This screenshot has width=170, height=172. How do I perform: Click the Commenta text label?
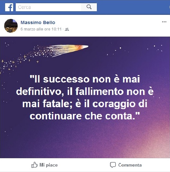pyautogui.click(x=130, y=165)
